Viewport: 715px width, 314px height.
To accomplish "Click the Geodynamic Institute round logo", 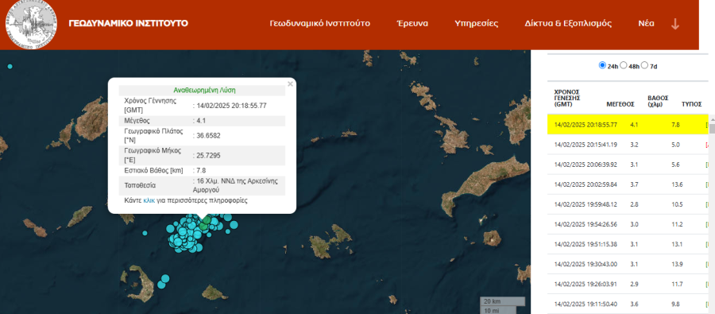I will (x=32, y=24).
